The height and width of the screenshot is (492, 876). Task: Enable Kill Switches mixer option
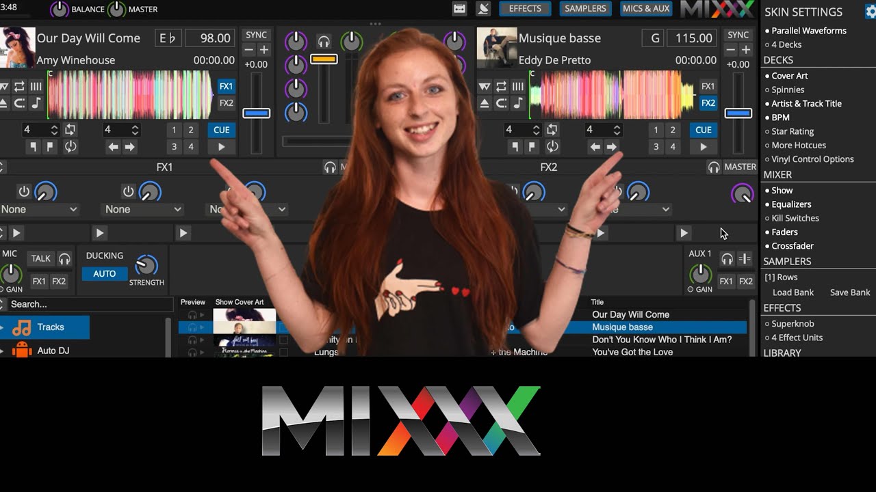(x=792, y=218)
